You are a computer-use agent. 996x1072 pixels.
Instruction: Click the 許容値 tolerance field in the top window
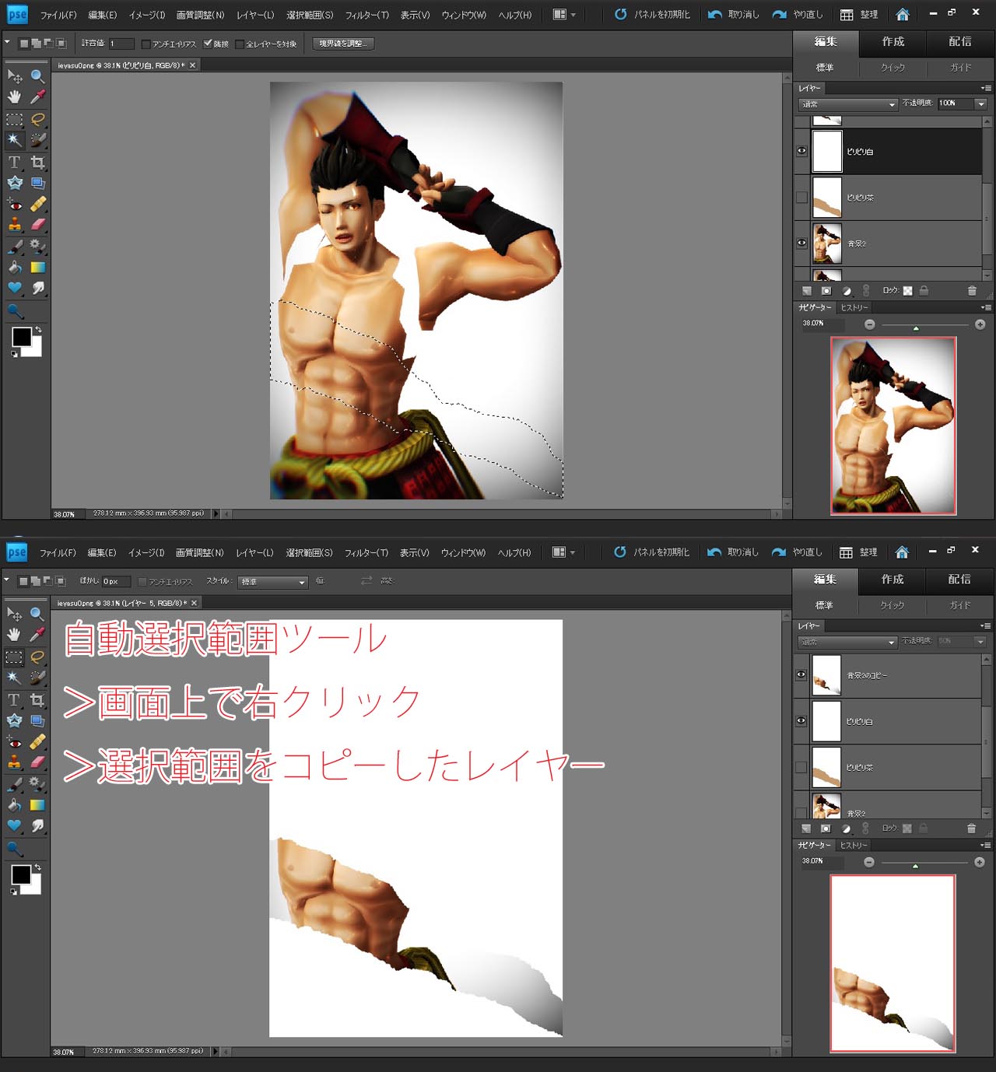[121, 44]
